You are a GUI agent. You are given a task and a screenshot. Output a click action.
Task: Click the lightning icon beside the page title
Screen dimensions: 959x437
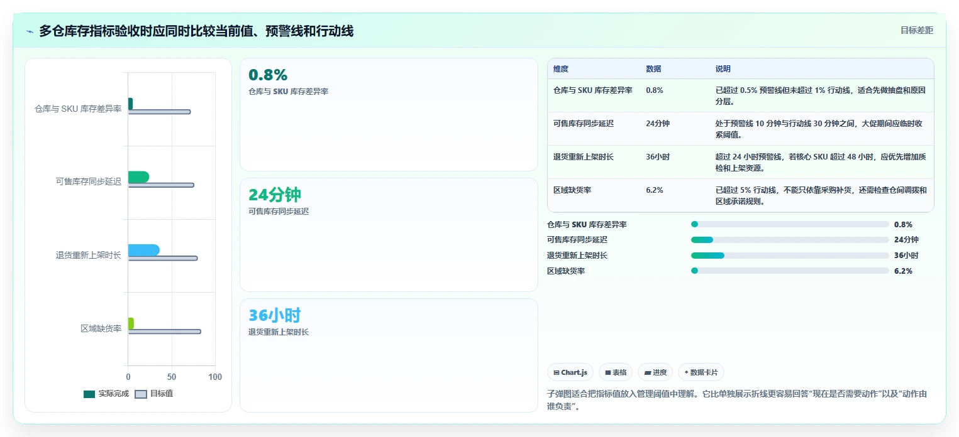point(30,31)
